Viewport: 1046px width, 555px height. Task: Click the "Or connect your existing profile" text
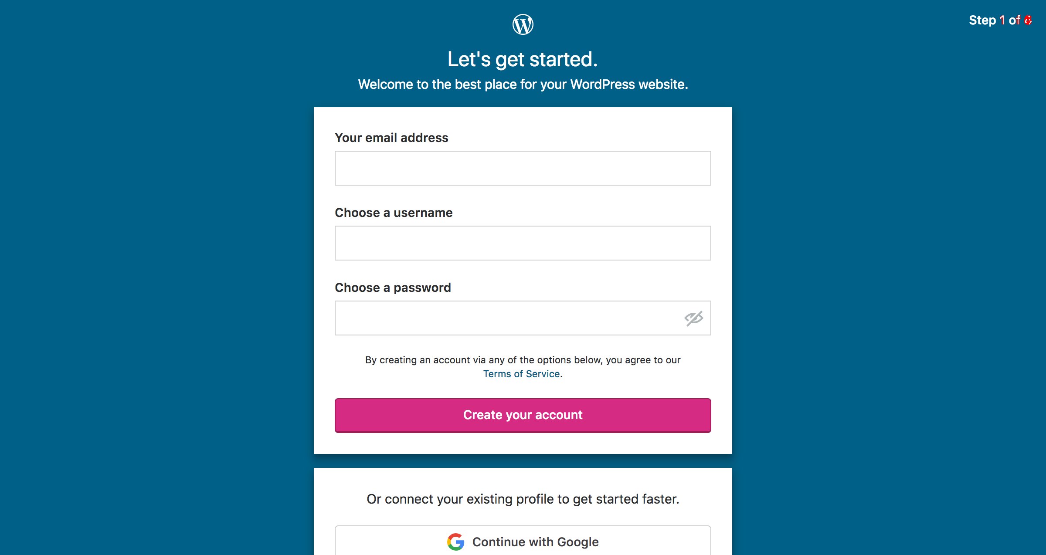(x=523, y=499)
